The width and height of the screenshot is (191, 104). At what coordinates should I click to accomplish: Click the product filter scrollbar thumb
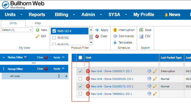[x=91, y=37]
